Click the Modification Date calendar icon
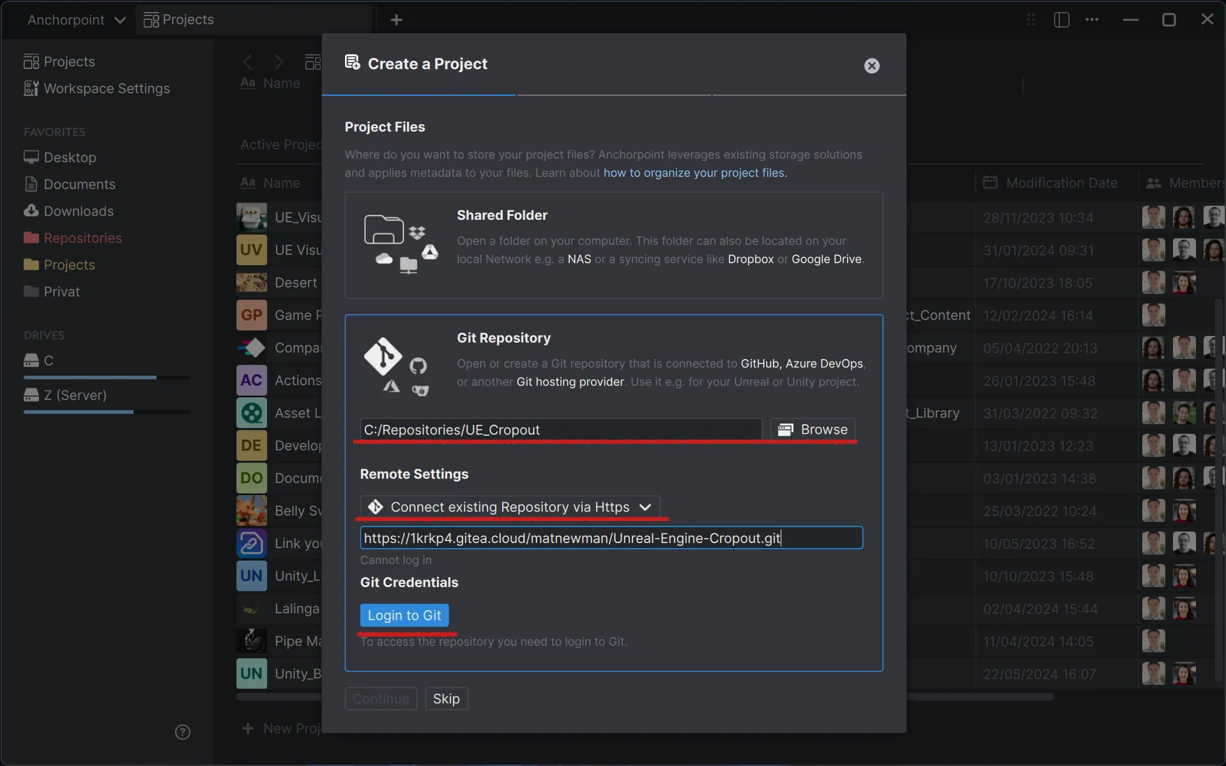This screenshot has width=1226, height=766. coord(990,183)
